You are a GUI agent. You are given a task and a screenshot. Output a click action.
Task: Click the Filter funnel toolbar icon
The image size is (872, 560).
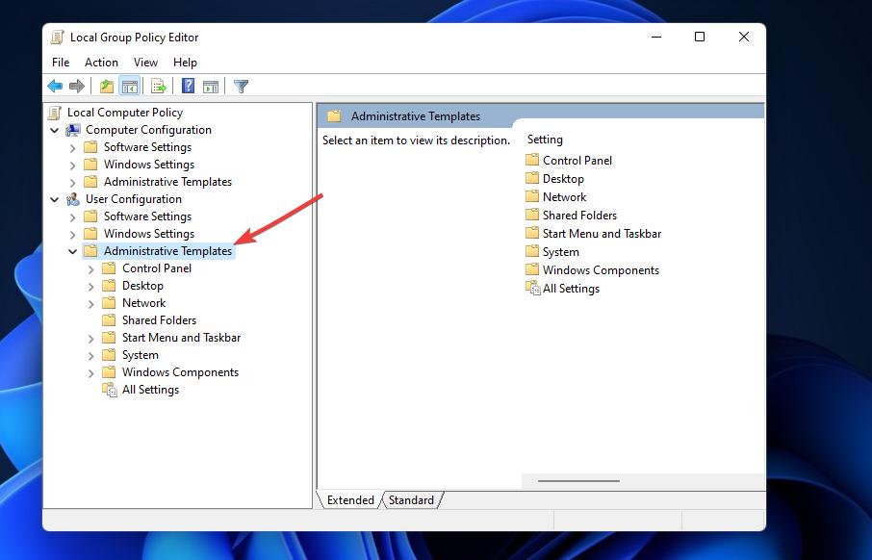click(x=242, y=87)
